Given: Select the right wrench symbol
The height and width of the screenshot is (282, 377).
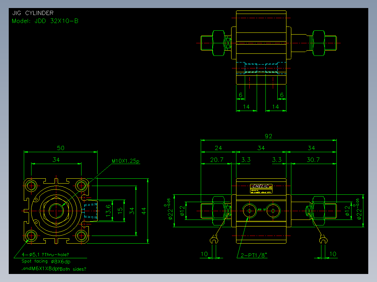Looking at the screenshot, I should coord(323,240).
